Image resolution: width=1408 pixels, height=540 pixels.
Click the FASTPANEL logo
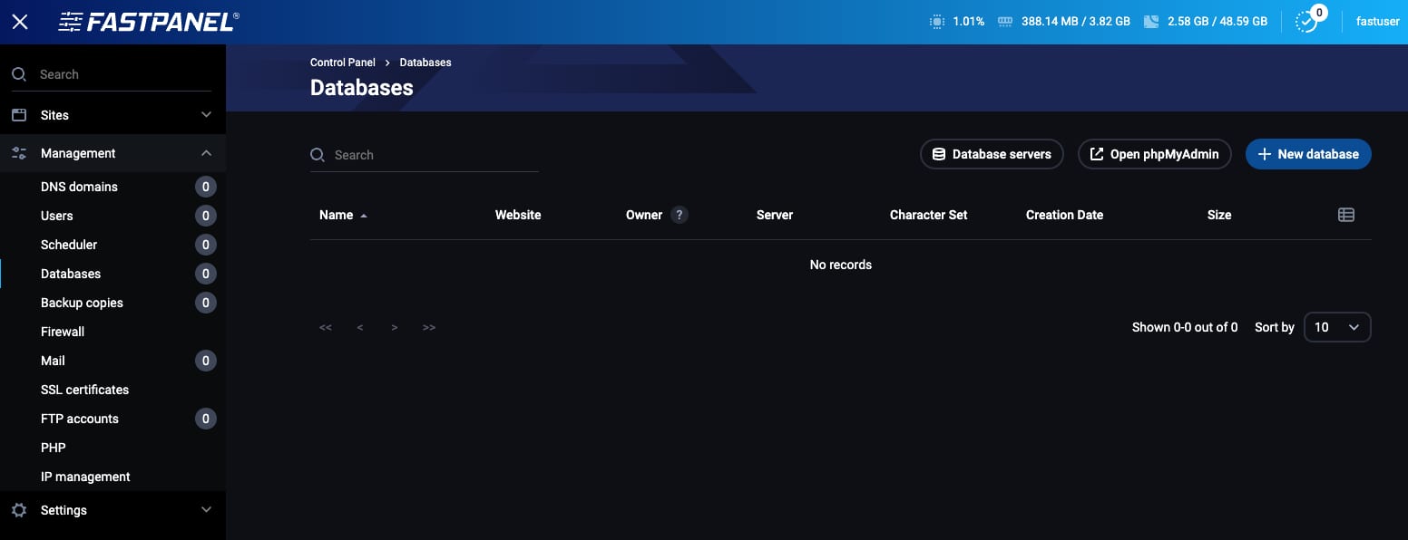click(x=148, y=21)
